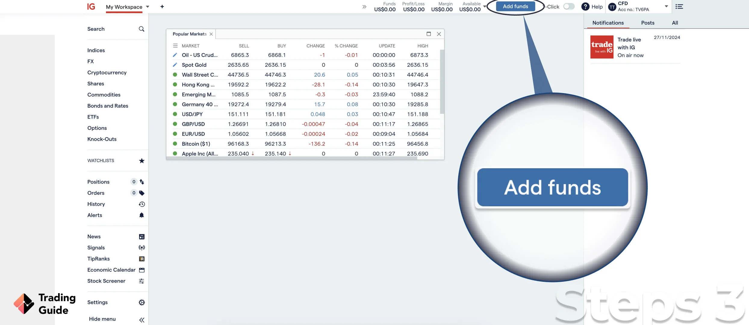This screenshot has height=325, width=749.
Task: Toggle the market edit pencil for Oil
Action: pyautogui.click(x=175, y=55)
